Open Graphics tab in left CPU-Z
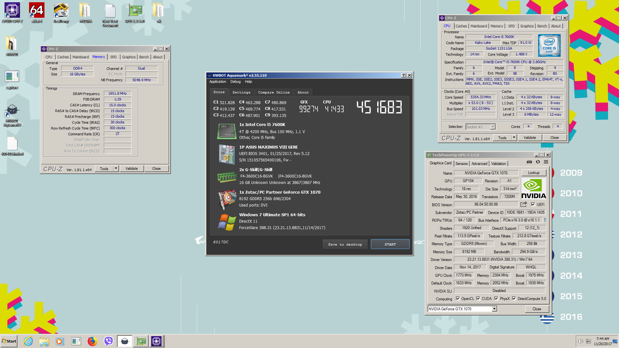Screen dimensions: 619x348 129,57
